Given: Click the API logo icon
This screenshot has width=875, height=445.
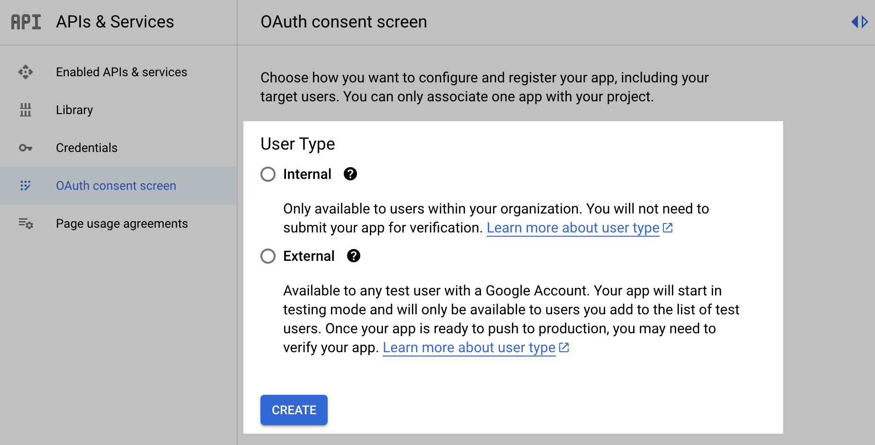Looking at the screenshot, I should coord(26,22).
